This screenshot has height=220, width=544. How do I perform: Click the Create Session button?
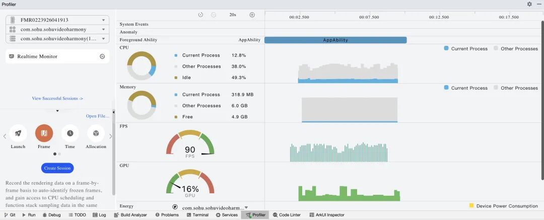click(57, 168)
